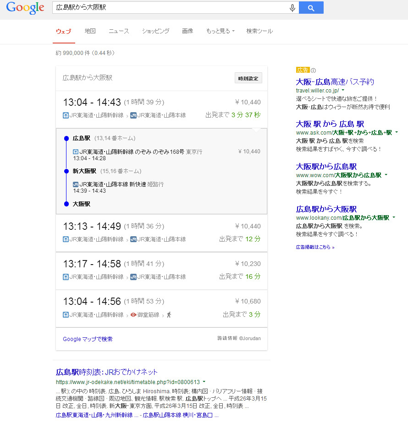
Task: Click the 時刻設定 button
Action: [x=248, y=78]
